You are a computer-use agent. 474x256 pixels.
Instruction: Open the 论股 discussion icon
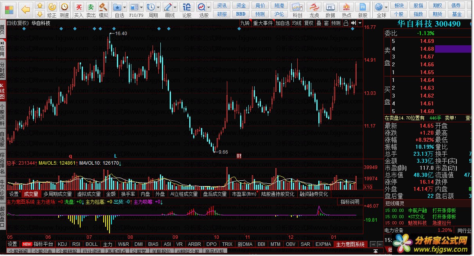pyautogui.click(x=187, y=7)
